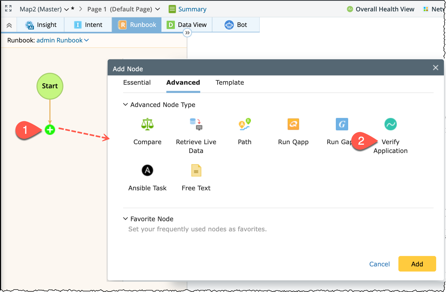Pick the Path node icon
Viewport: 446px width, 292px height.
(x=244, y=124)
